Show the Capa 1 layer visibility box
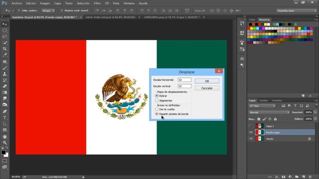Viewport: 319px width, 179px height. [251, 126]
